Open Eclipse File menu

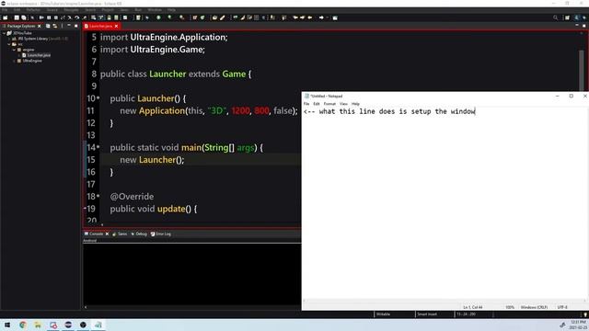point(5,10)
